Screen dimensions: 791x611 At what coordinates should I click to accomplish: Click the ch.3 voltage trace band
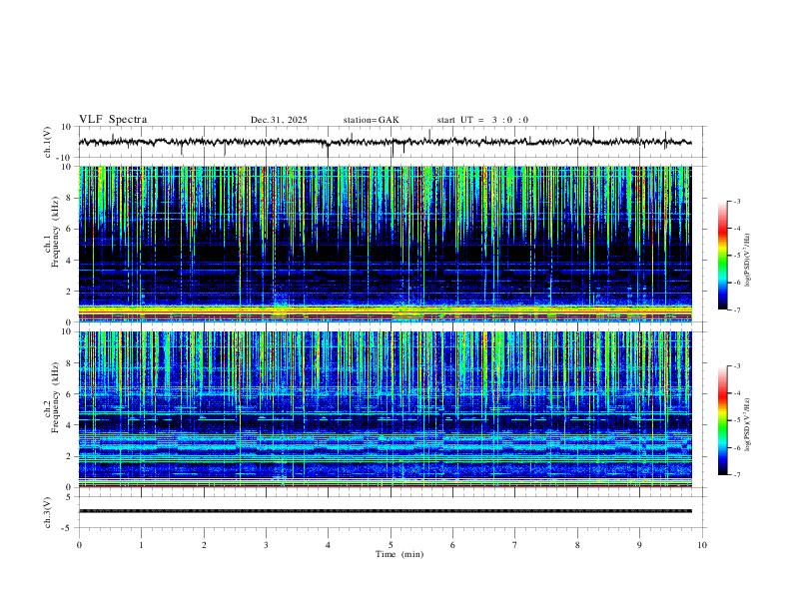click(x=385, y=511)
